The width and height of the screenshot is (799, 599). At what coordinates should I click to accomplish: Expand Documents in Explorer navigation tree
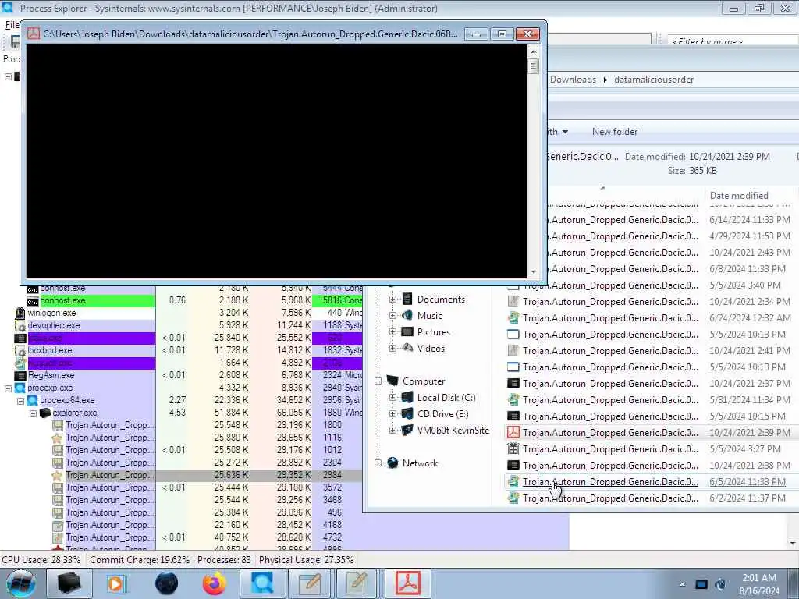pyautogui.click(x=393, y=299)
